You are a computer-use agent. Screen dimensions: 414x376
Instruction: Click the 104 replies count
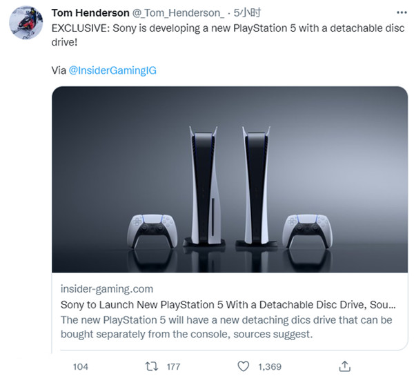click(x=81, y=366)
